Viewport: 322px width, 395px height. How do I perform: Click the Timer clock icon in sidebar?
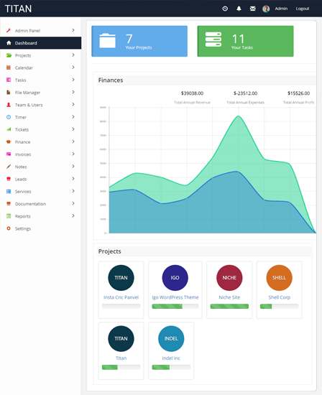(9, 117)
